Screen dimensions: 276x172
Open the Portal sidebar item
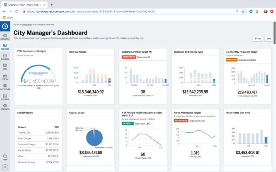point(5,76)
